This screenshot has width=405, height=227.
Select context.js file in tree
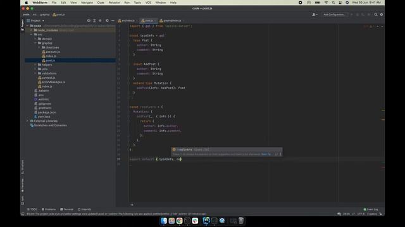click(x=48, y=78)
